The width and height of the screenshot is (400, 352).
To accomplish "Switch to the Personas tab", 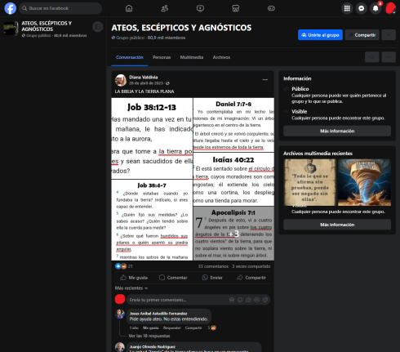I will click(x=162, y=57).
